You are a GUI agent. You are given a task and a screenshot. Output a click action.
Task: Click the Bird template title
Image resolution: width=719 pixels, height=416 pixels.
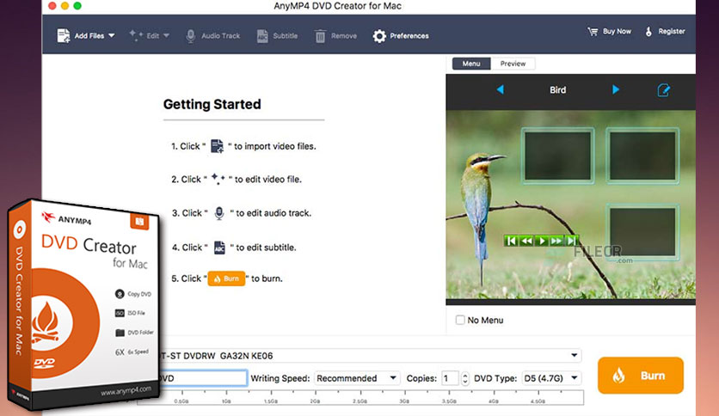[x=557, y=89]
